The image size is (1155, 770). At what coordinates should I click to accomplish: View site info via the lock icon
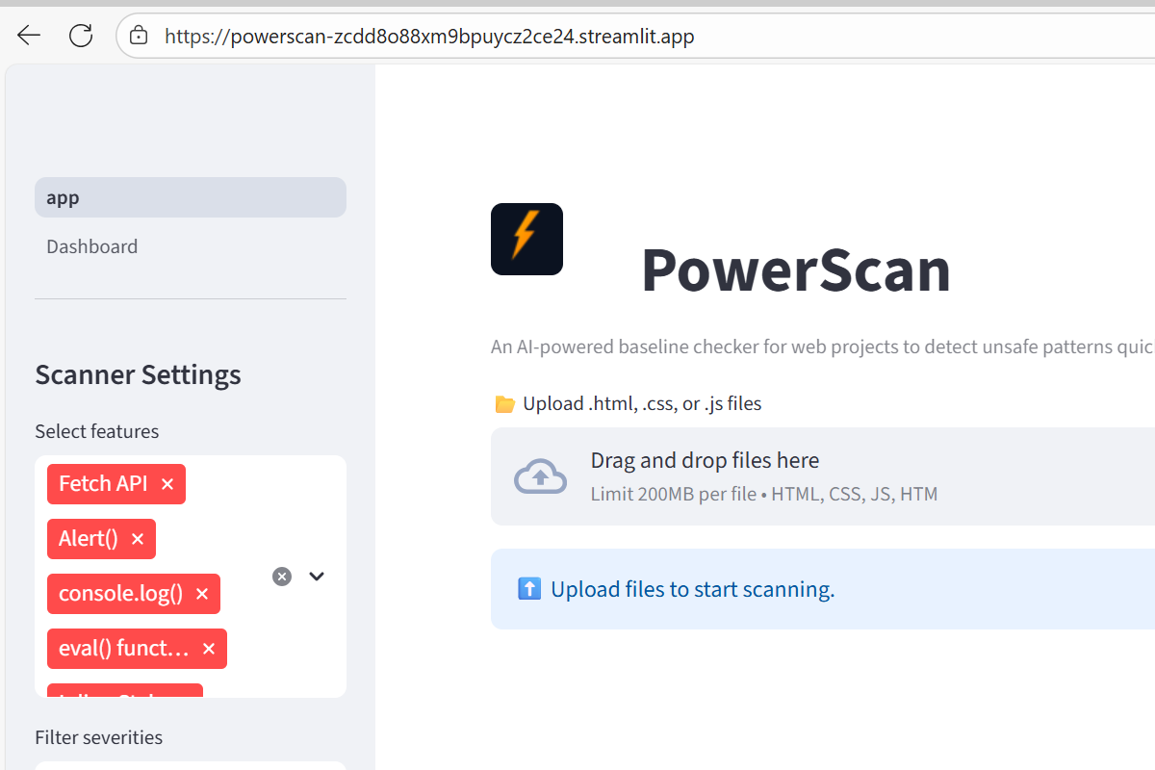(139, 37)
